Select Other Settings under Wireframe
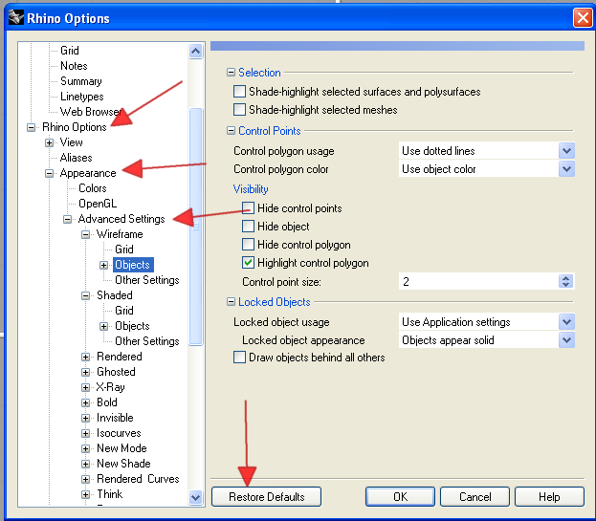Image resolution: width=596 pixels, height=521 pixels. click(x=147, y=280)
